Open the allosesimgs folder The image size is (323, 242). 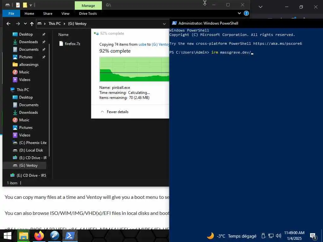(29, 65)
